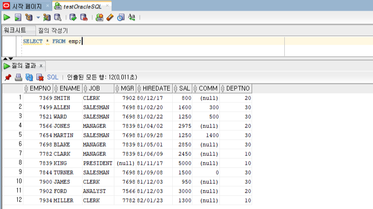
Task: Sort by the SAL column header
Action: pyautogui.click(x=183, y=88)
